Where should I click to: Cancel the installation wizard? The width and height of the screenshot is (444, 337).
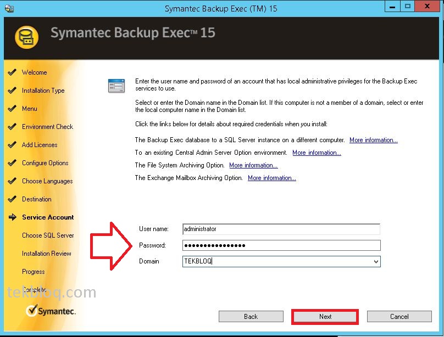tap(399, 316)
